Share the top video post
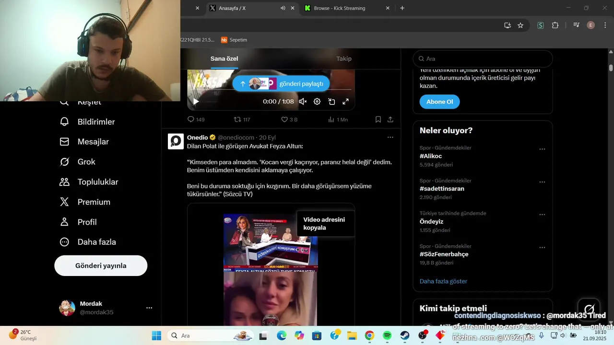614x345 pixels. [x=390, y=119]
